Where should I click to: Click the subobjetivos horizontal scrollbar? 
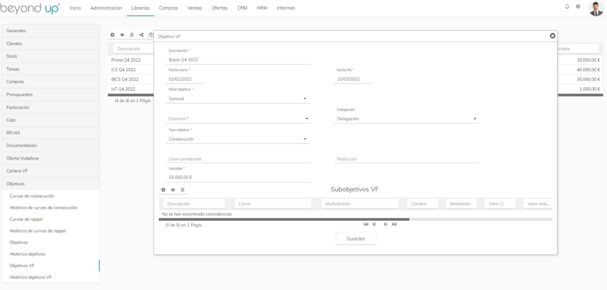tap(284, 219)
